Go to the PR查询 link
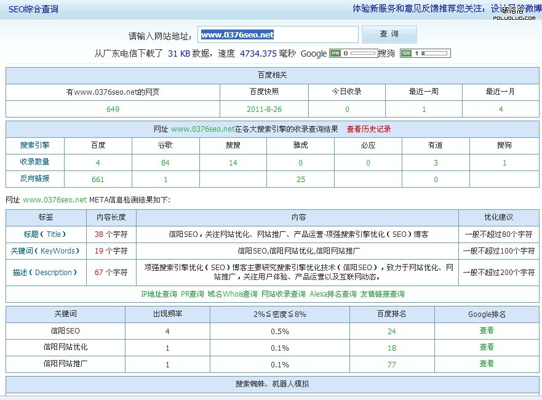 tap(192, 294)
